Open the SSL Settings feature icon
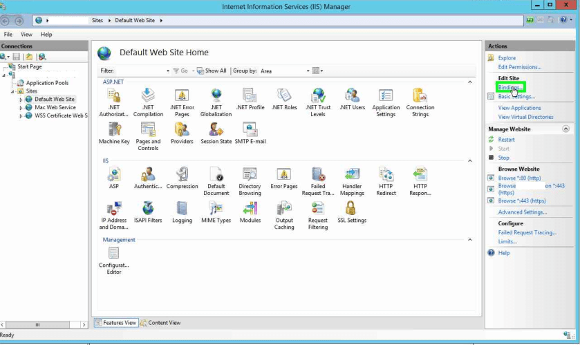This screenshot has width=580, height=345. [x=351, y=209]
